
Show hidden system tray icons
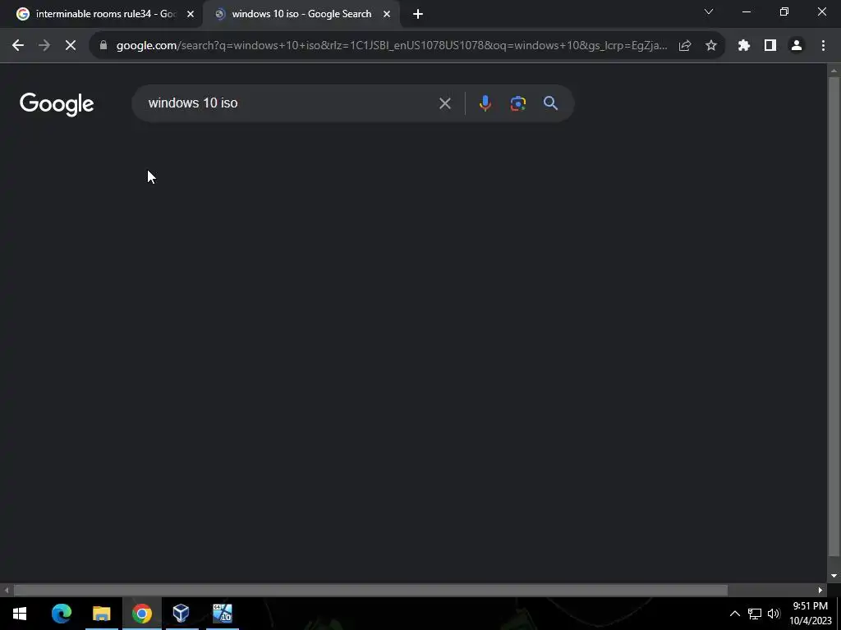pyautogui.click(x=735, y=614)
